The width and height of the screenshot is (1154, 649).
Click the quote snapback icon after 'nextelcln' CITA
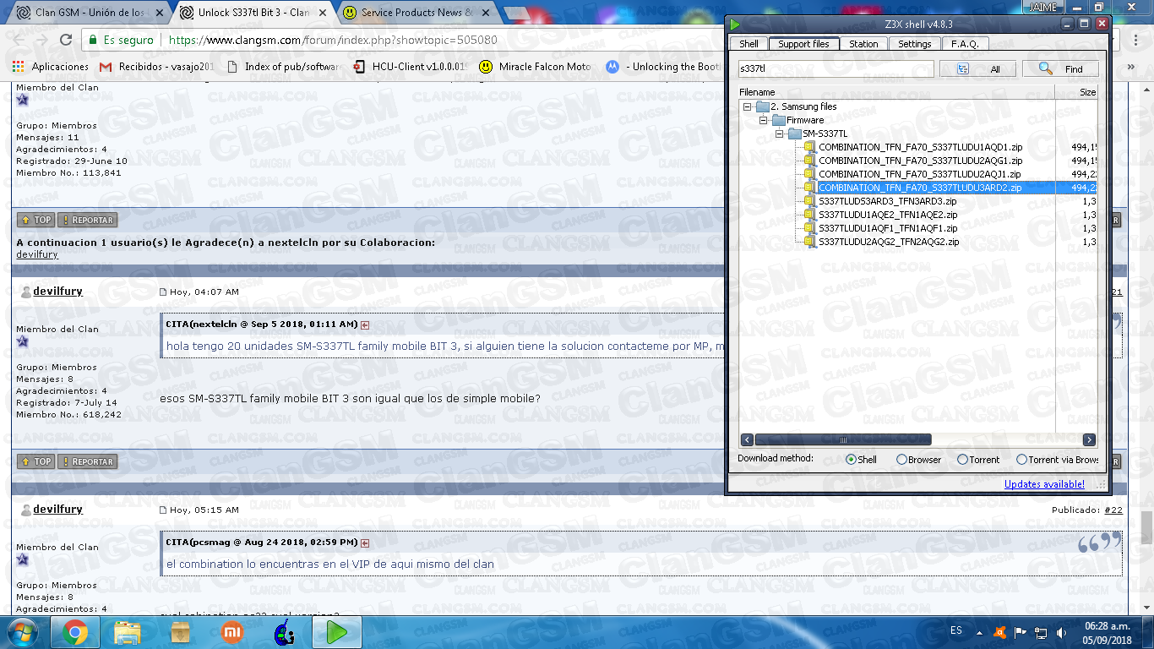365,324
